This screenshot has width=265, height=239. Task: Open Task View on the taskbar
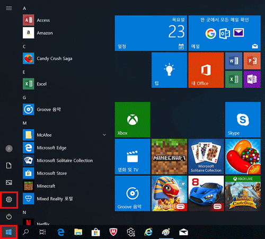[x=42, y=232]
